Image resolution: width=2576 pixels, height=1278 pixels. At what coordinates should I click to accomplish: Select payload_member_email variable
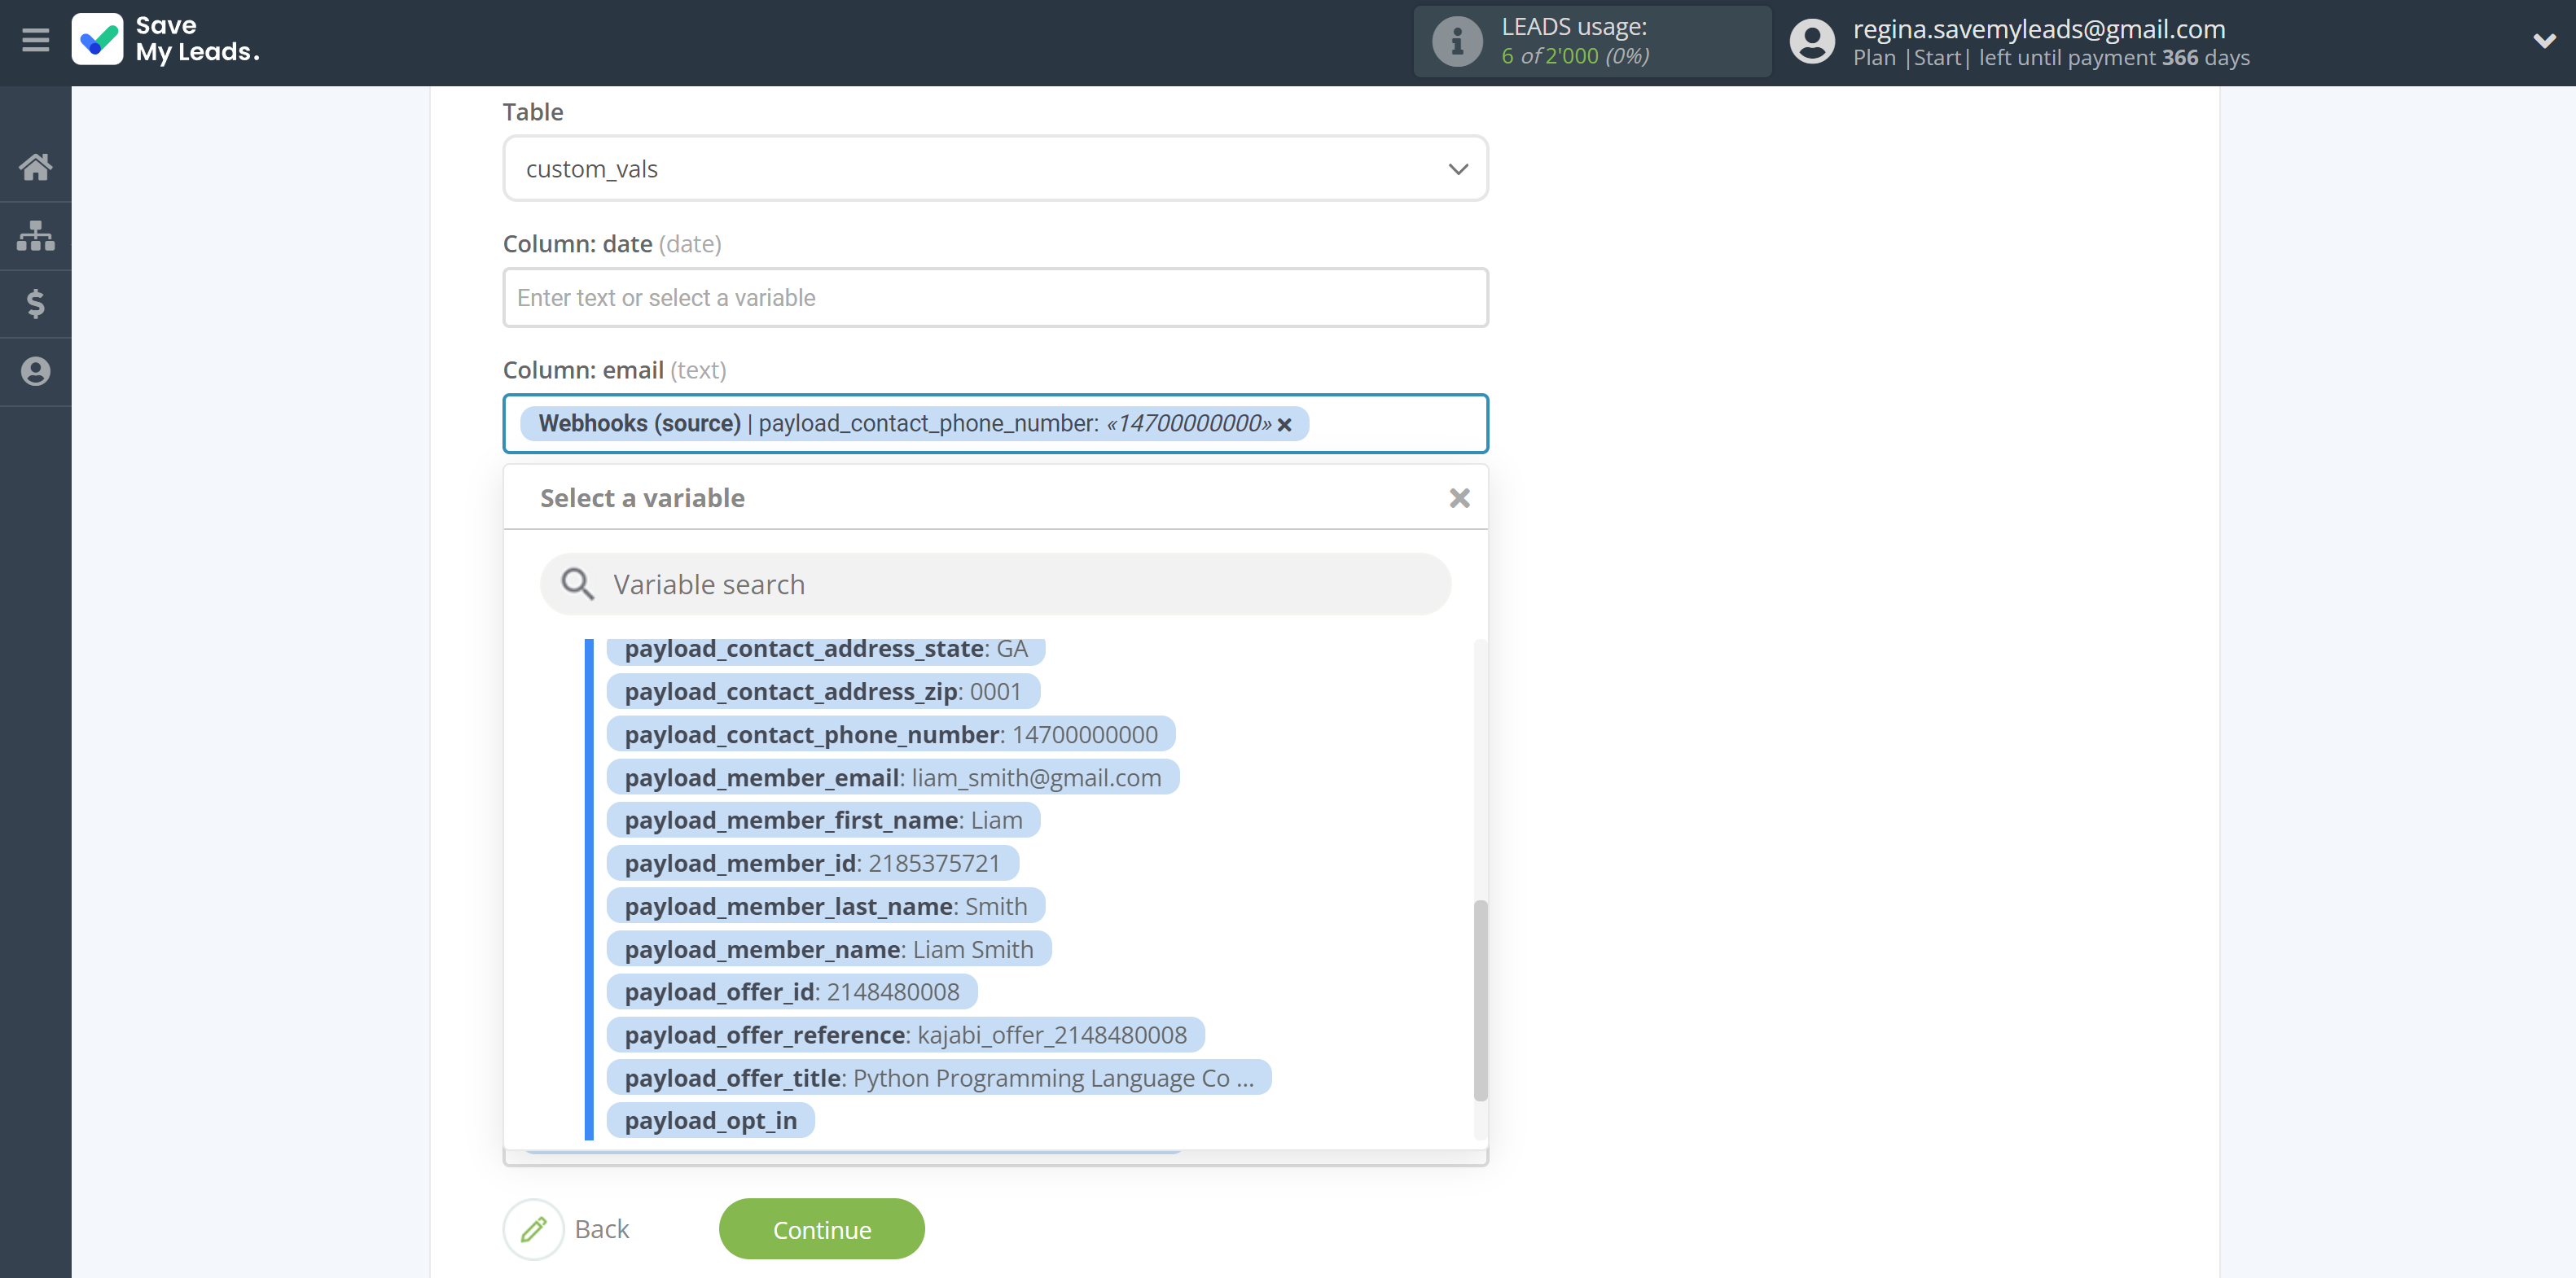(x=893, y=777)
